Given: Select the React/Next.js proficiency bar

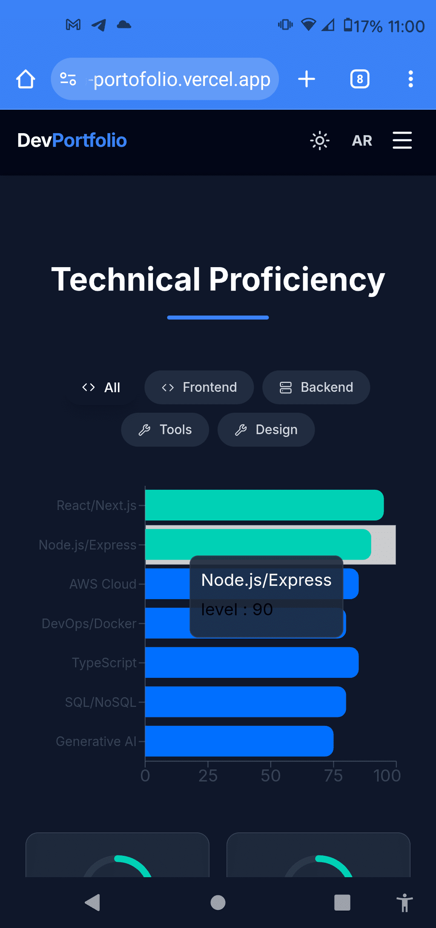Looking at the screenshot, I should click(264, 505).
